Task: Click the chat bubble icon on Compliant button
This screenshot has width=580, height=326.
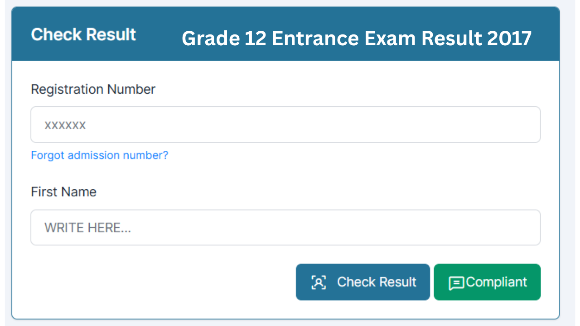Action: point(456,283)
